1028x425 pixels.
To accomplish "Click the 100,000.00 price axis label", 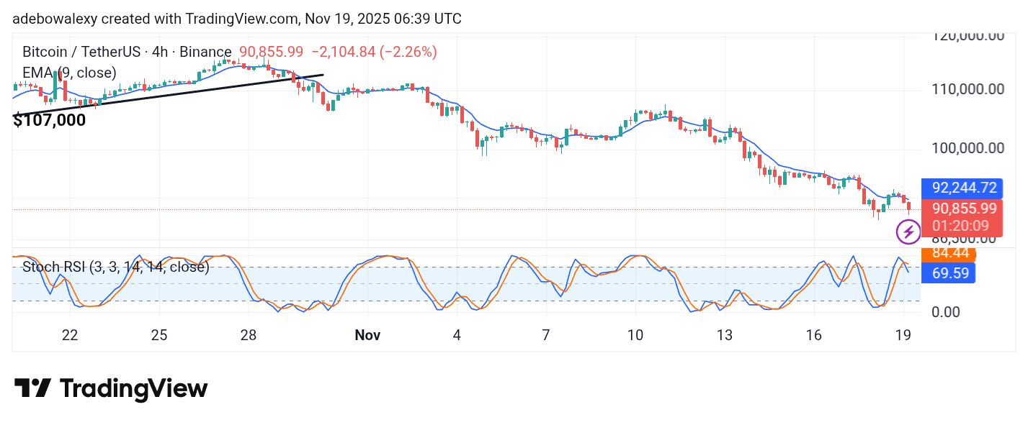I will click(967, 148).
